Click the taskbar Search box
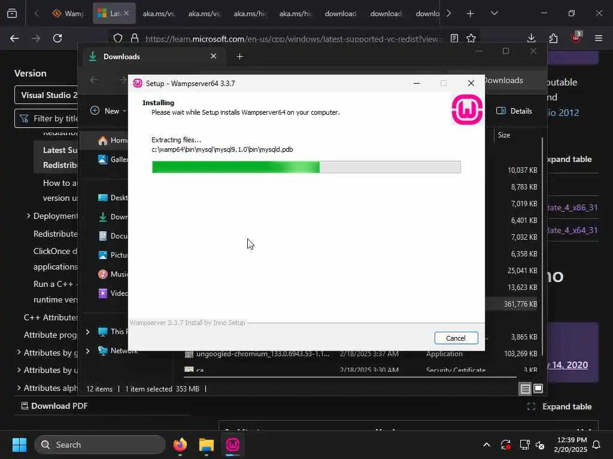 [x=100, y=445]
